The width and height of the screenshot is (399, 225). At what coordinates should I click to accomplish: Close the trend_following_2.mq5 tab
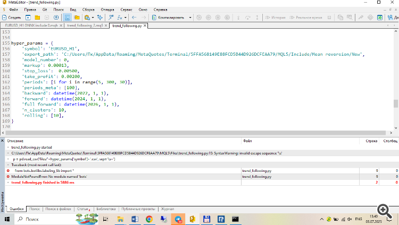tap(106, 25)
